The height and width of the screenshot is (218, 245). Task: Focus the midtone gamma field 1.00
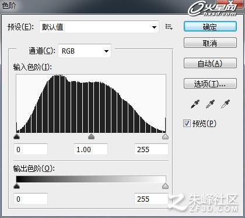[91, 149]
